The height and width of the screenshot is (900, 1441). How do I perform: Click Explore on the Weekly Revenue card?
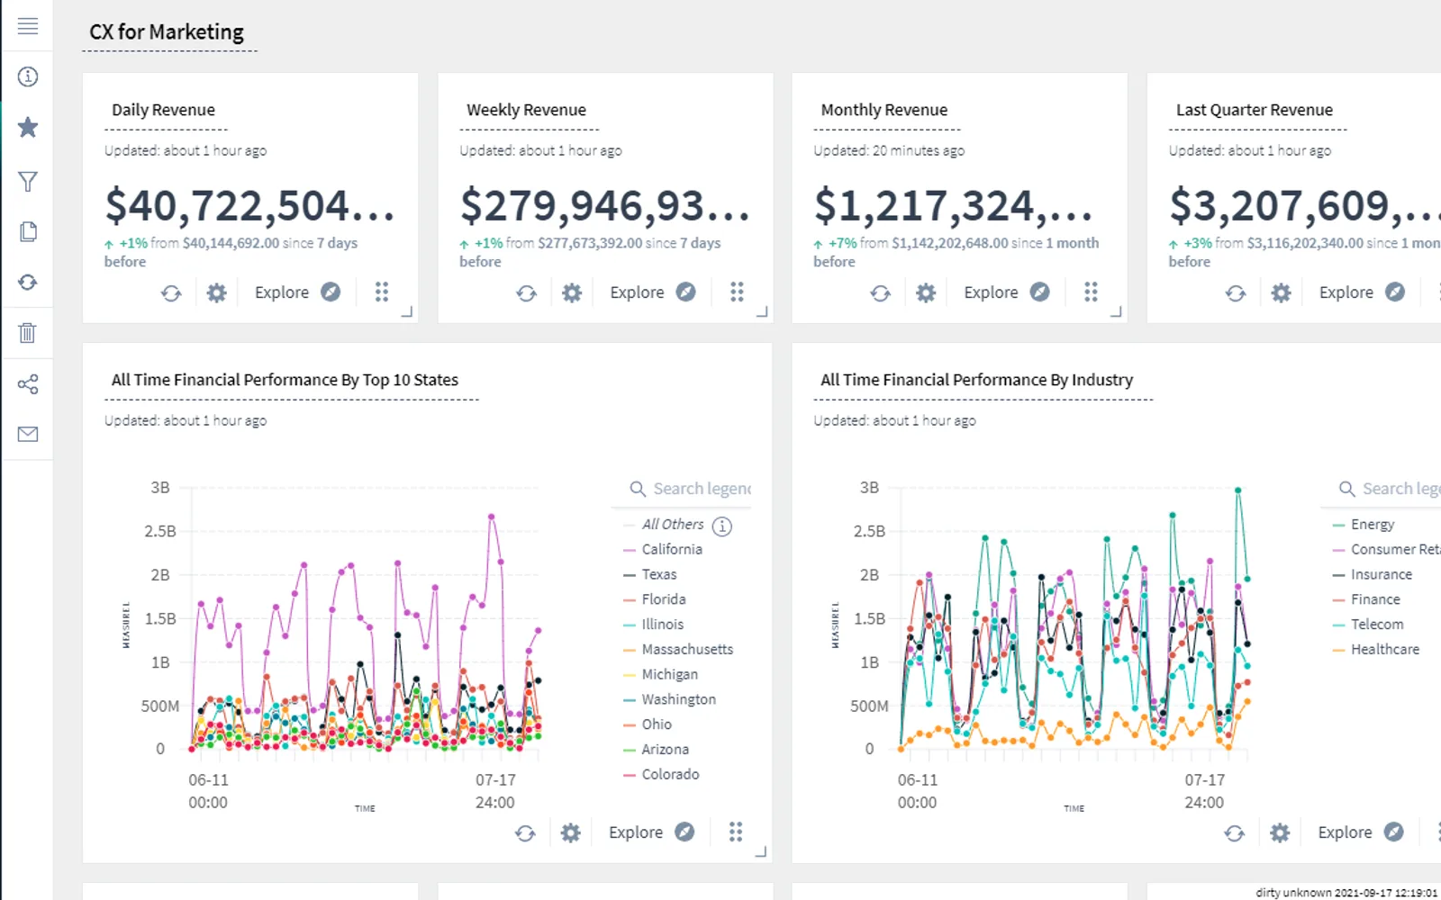click(x=652, y=292)
